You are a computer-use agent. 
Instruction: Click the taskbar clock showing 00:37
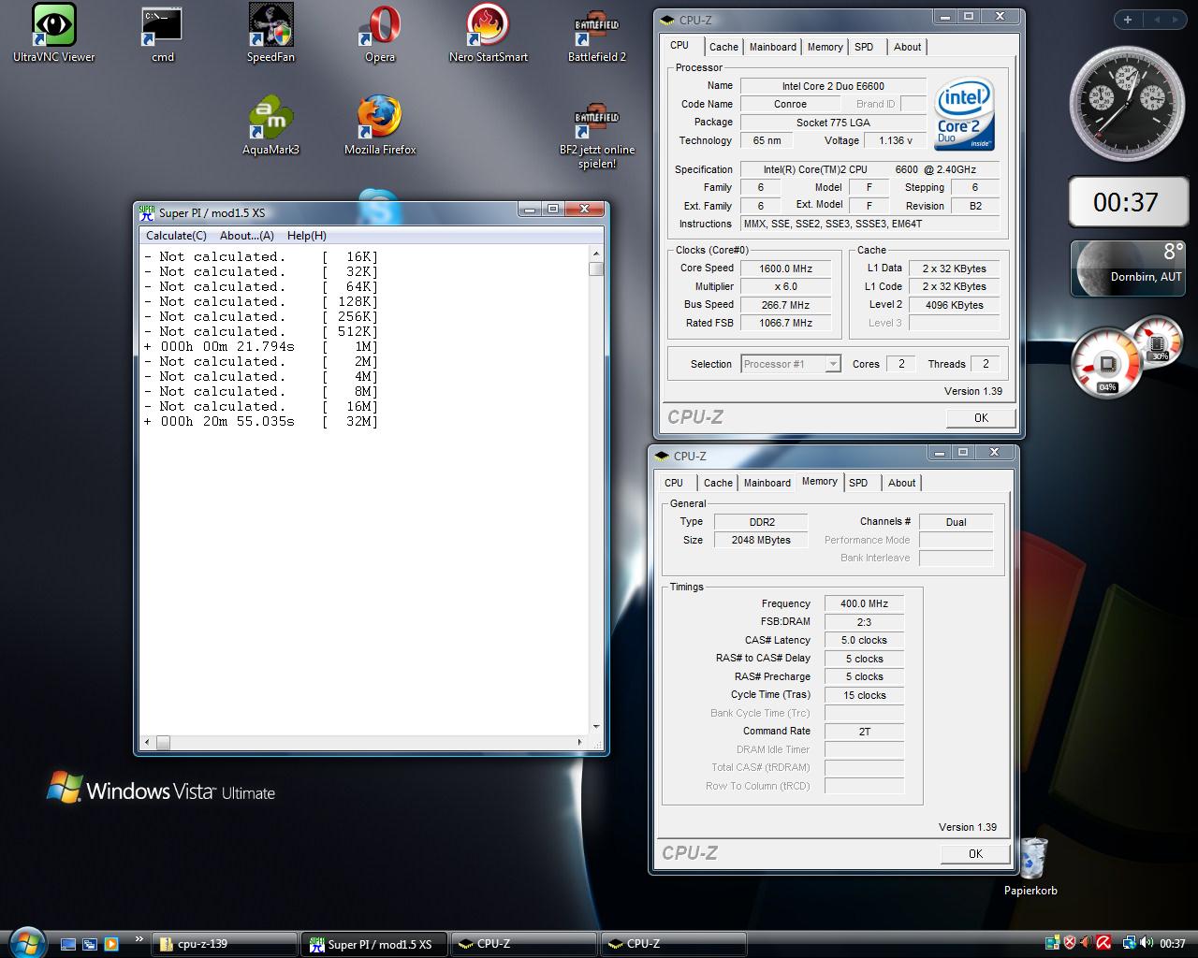pos(1173,944)
